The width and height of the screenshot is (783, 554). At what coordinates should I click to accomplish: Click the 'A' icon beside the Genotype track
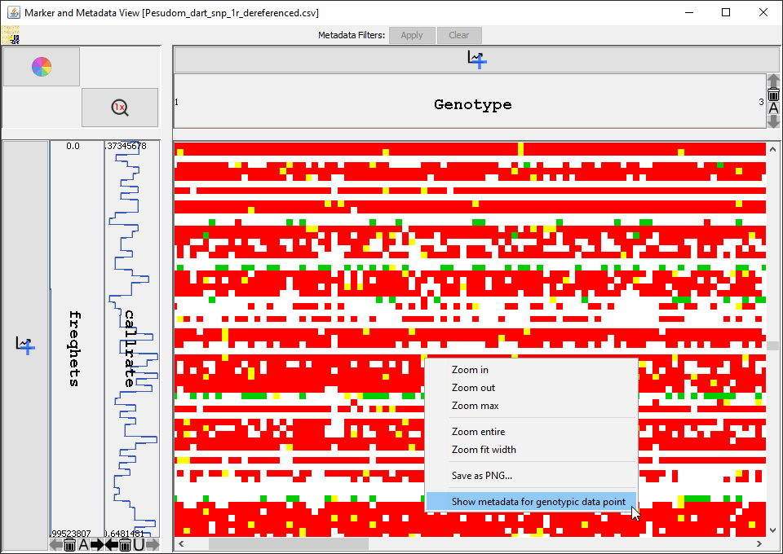click(773, 108)
